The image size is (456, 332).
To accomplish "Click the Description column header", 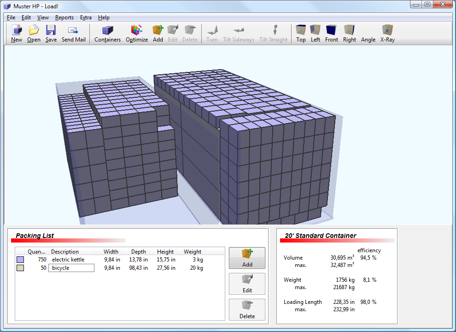I will click(65, 252).
